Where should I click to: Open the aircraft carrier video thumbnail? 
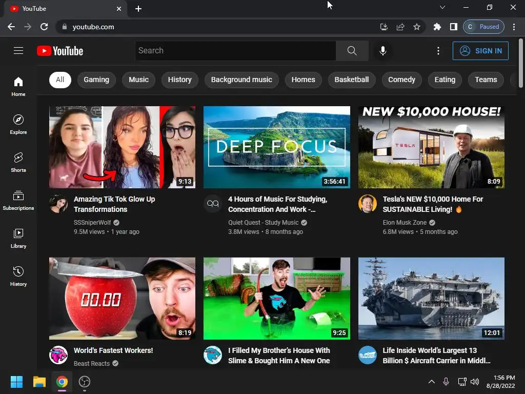[x=431, y=299]
